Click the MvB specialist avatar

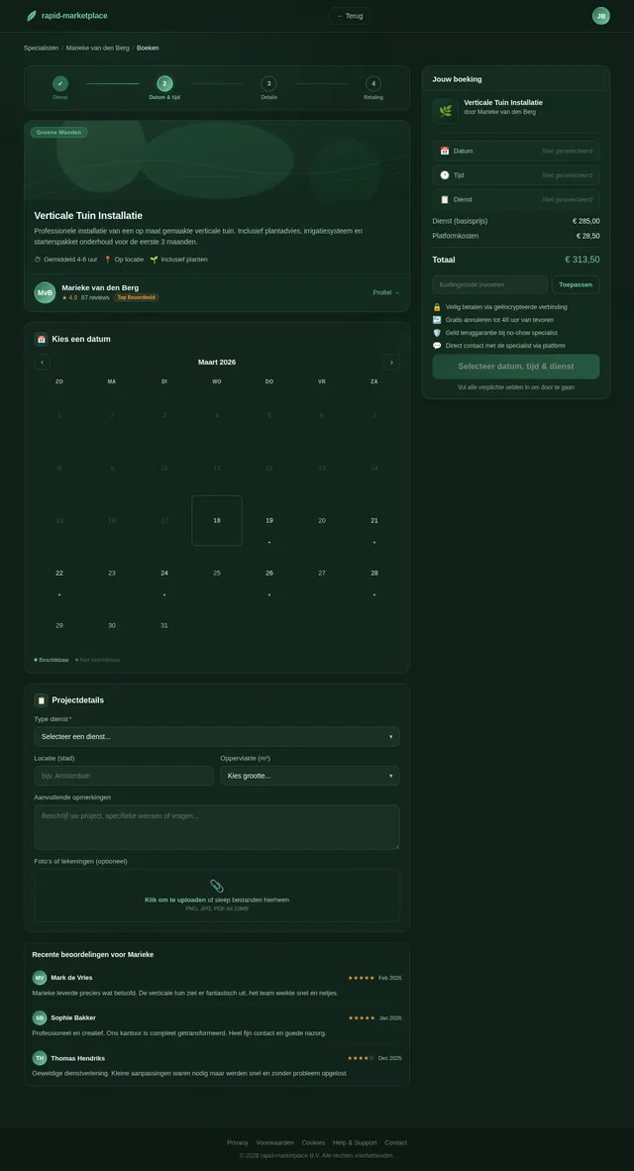click(45, 292)
